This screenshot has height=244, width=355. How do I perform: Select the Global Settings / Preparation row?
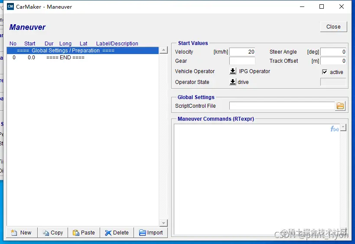(83, 51)
